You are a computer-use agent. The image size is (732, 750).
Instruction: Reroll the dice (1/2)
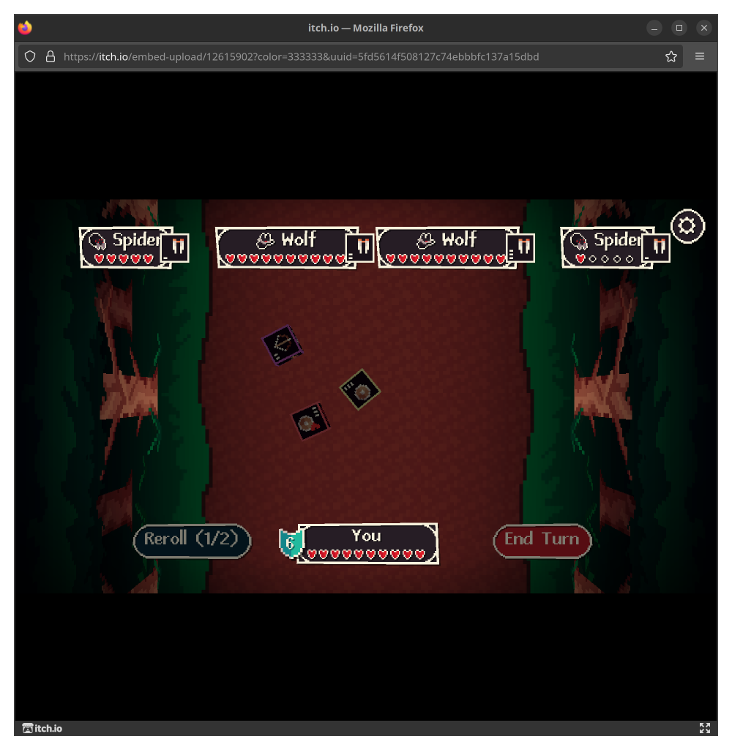[192, 541]
